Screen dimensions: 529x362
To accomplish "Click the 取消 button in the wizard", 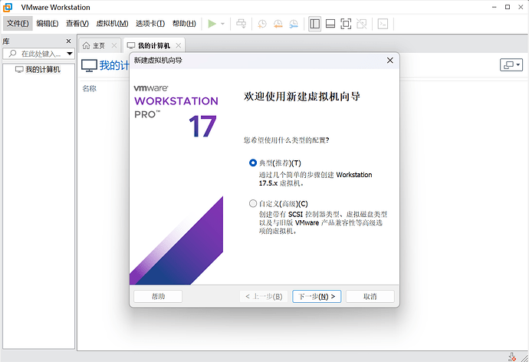I will [370, 296].
